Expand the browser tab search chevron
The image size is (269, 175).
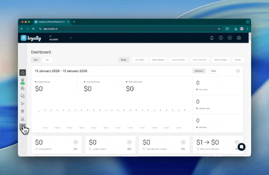pyautogui.click(x=248, y=22)
